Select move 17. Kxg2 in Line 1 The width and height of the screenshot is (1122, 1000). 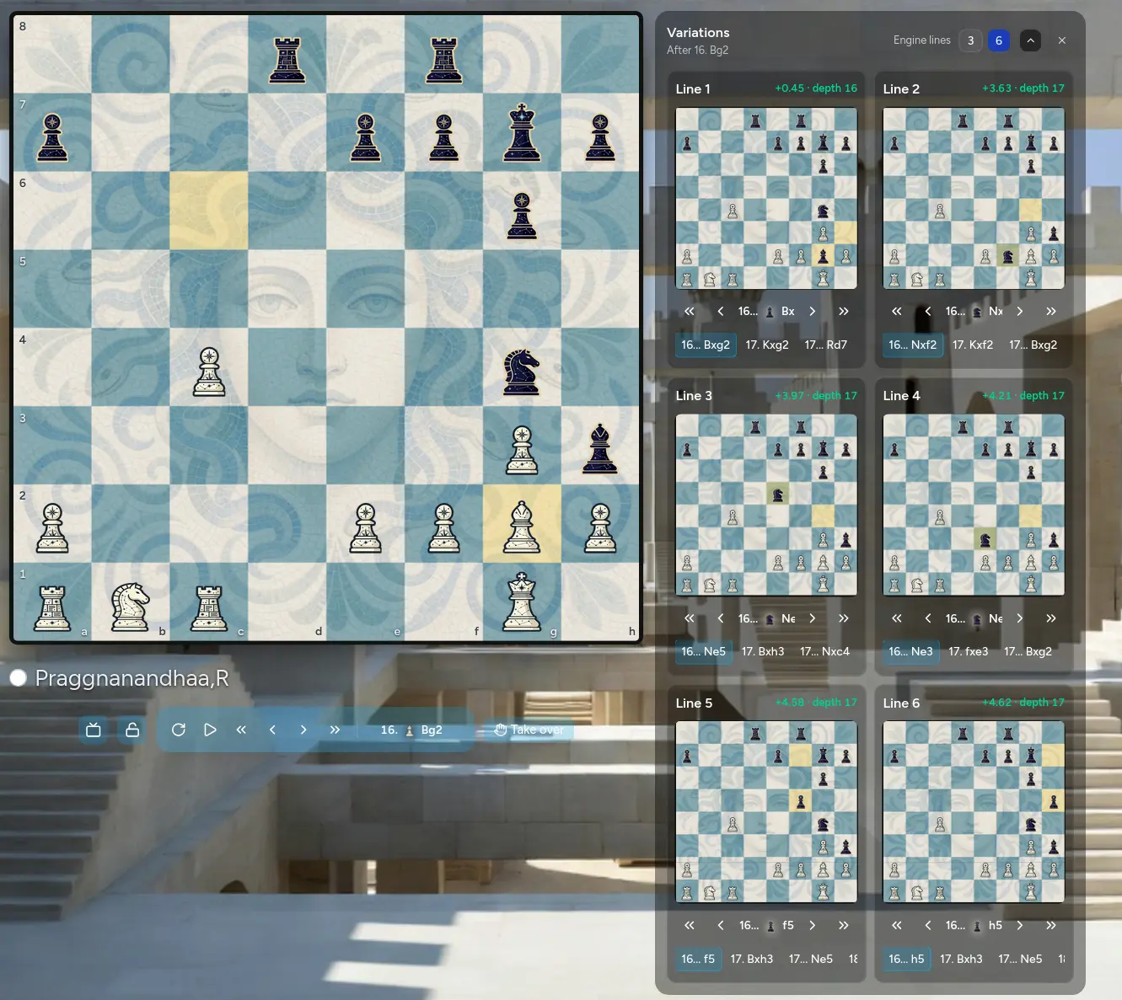click(767, 345)
